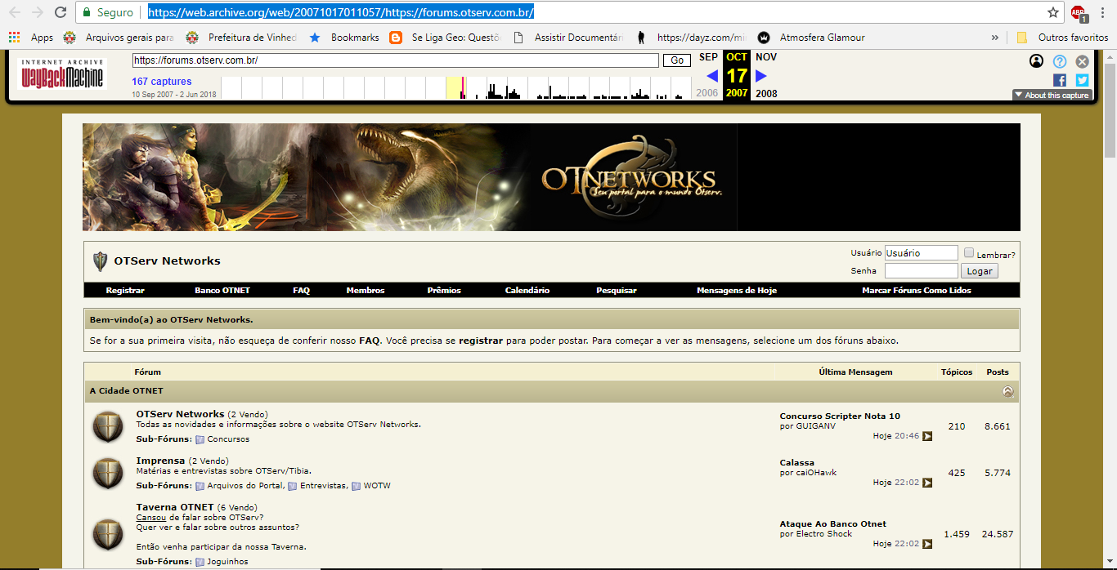Open FAQ in forum navbar
Viewport: 1117px width, 570px height.
[301, 291]
